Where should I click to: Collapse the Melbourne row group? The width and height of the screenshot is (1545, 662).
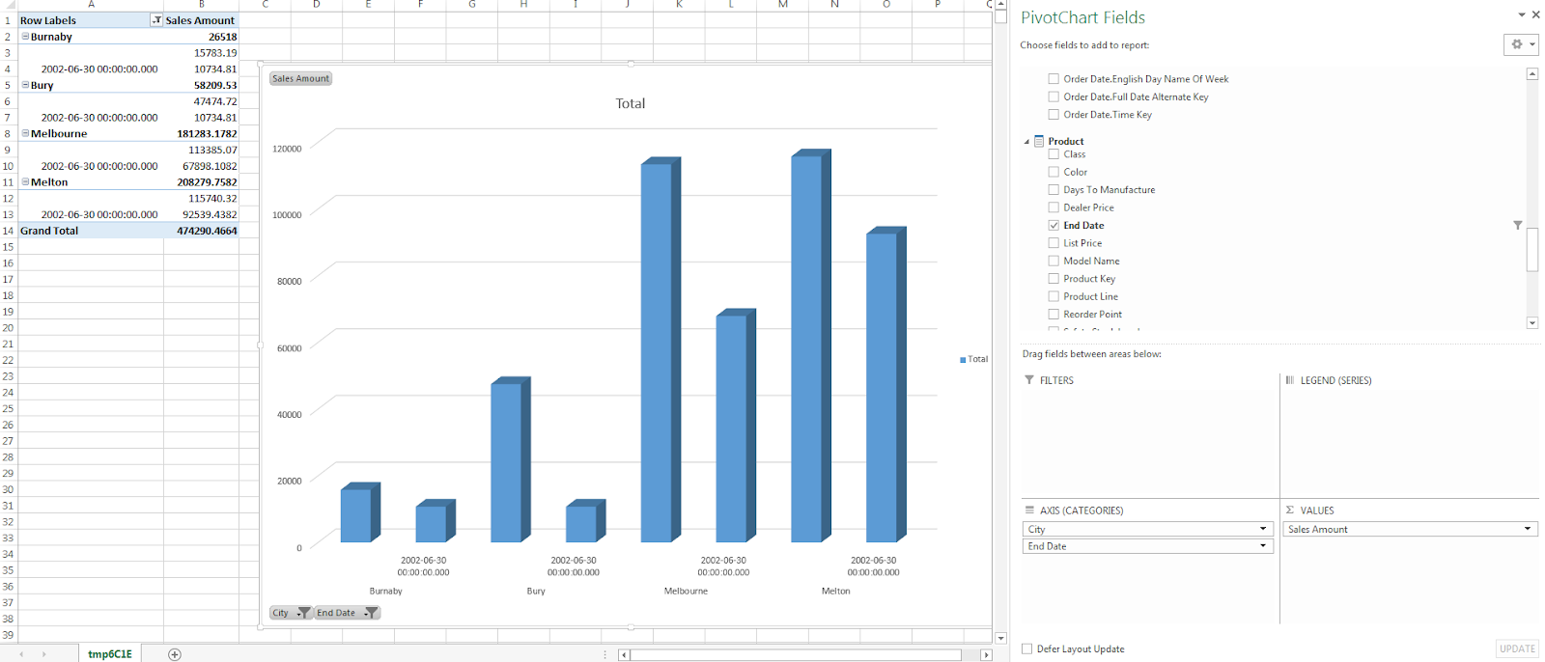click(x=25, y=133)
